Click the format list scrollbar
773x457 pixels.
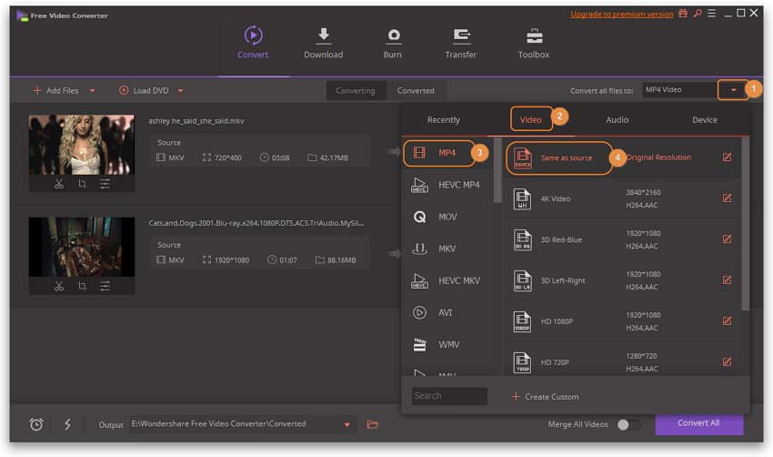[497, 170]
